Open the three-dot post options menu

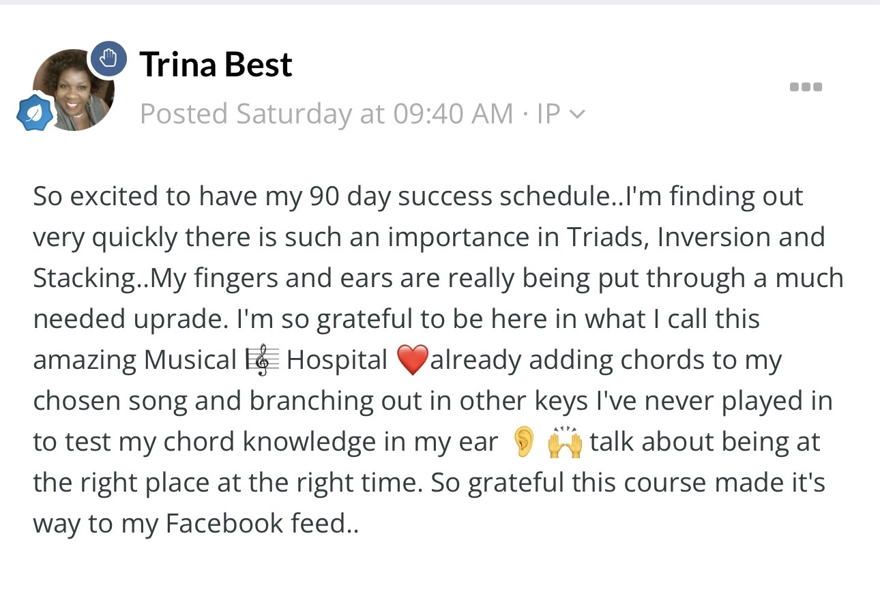pyautogui.click(x=806, y=87)
